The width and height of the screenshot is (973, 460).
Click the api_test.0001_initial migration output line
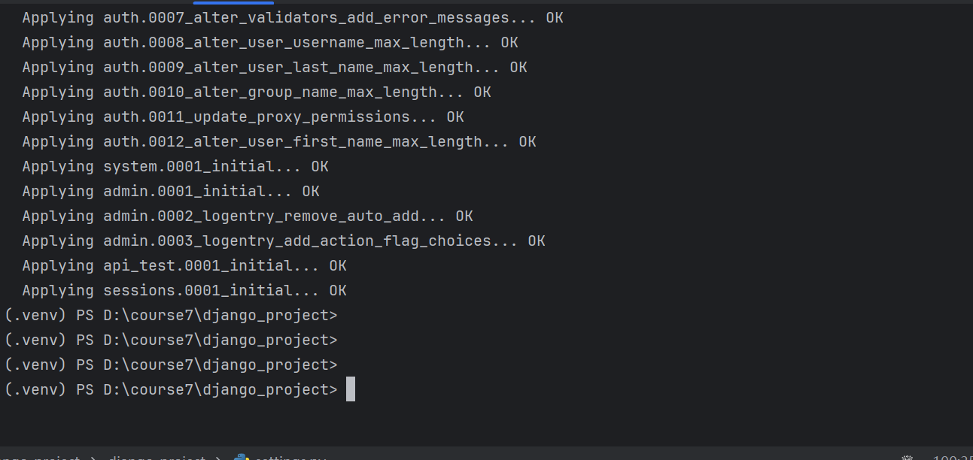coord(184,265)
